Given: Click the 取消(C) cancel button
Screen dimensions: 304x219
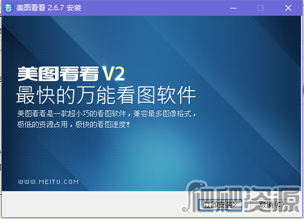Looking at the screenshot, I should [x=271, y=205].
